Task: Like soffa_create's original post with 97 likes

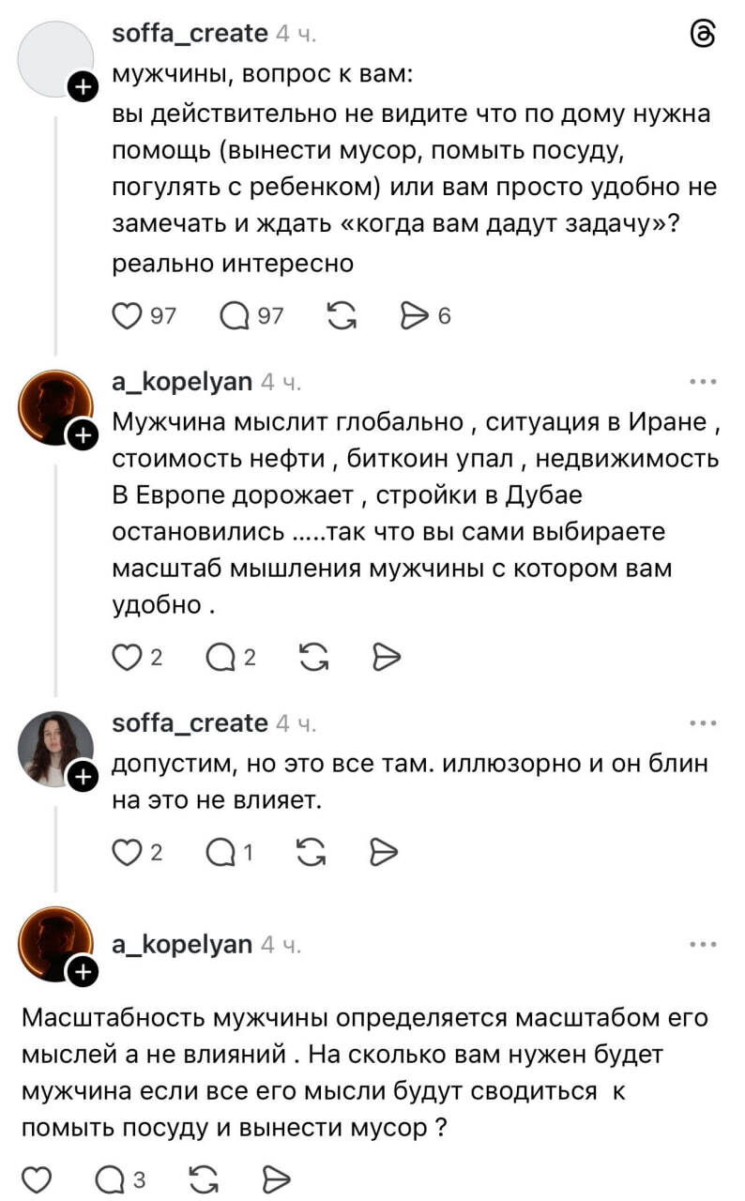Action: (x=126, y=317)
